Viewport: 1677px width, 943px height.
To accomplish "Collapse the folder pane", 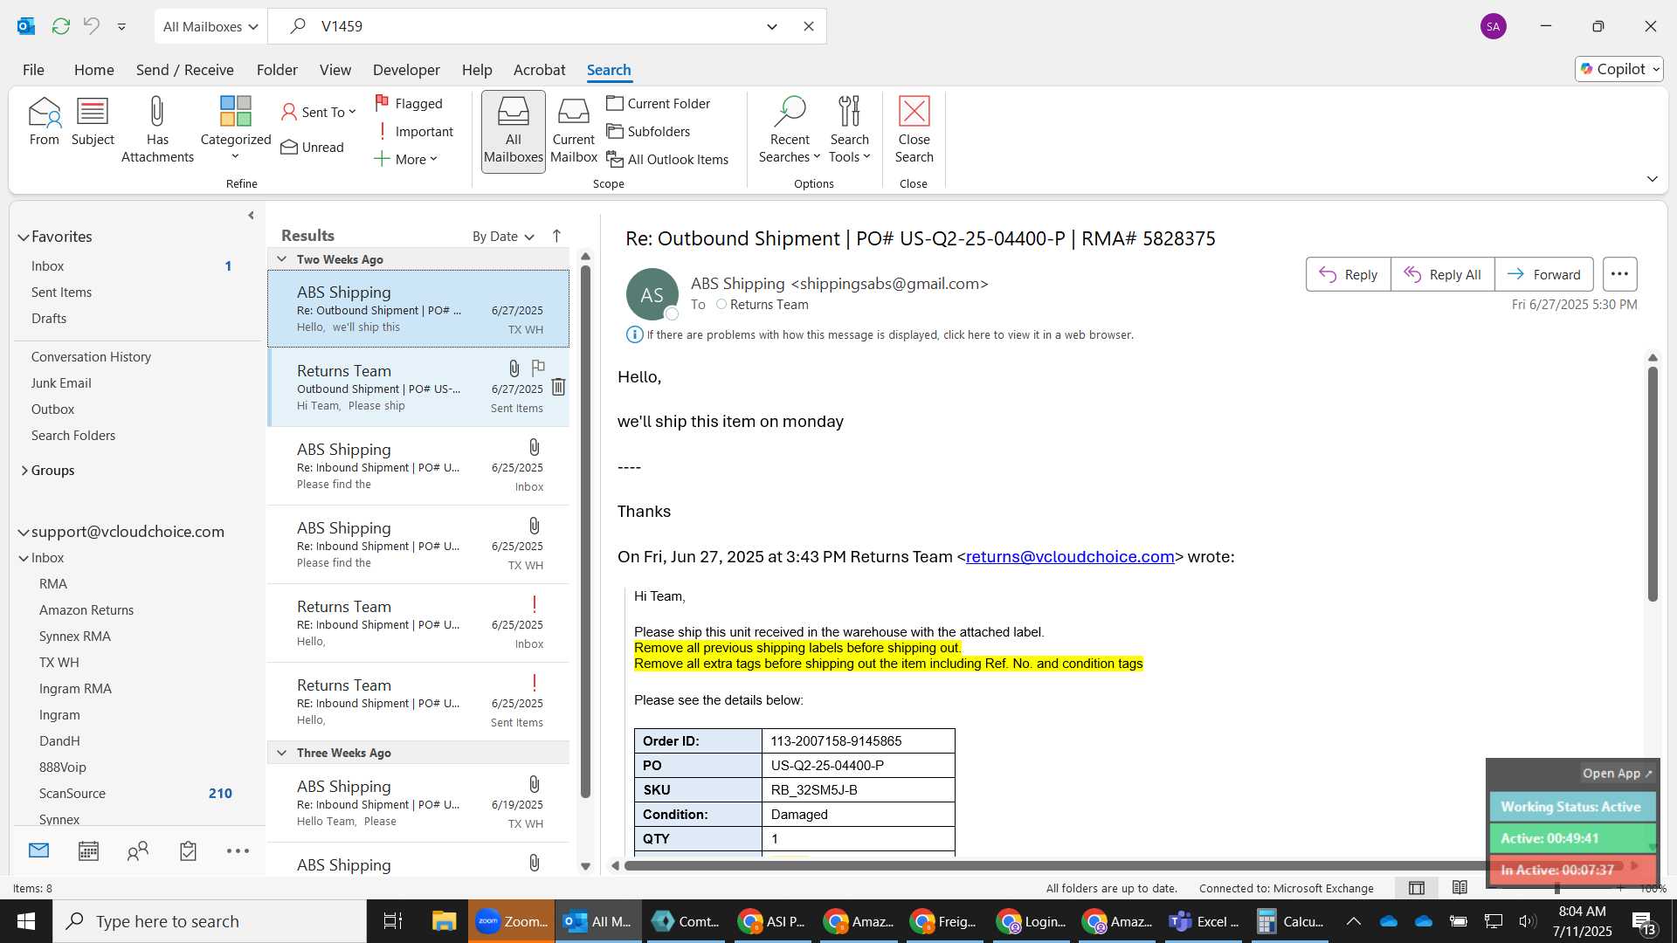I will coord(251,215).
